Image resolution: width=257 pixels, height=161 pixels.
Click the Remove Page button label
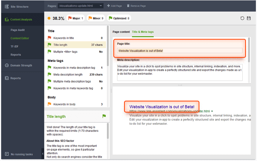pos(138,6)
